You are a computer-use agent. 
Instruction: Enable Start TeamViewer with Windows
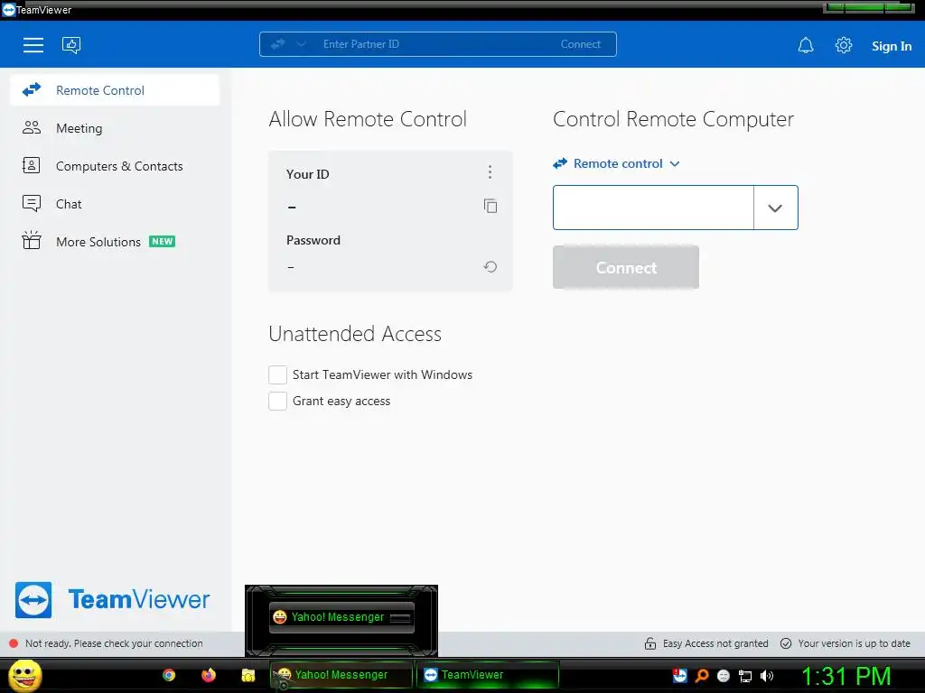pos(277,374)
